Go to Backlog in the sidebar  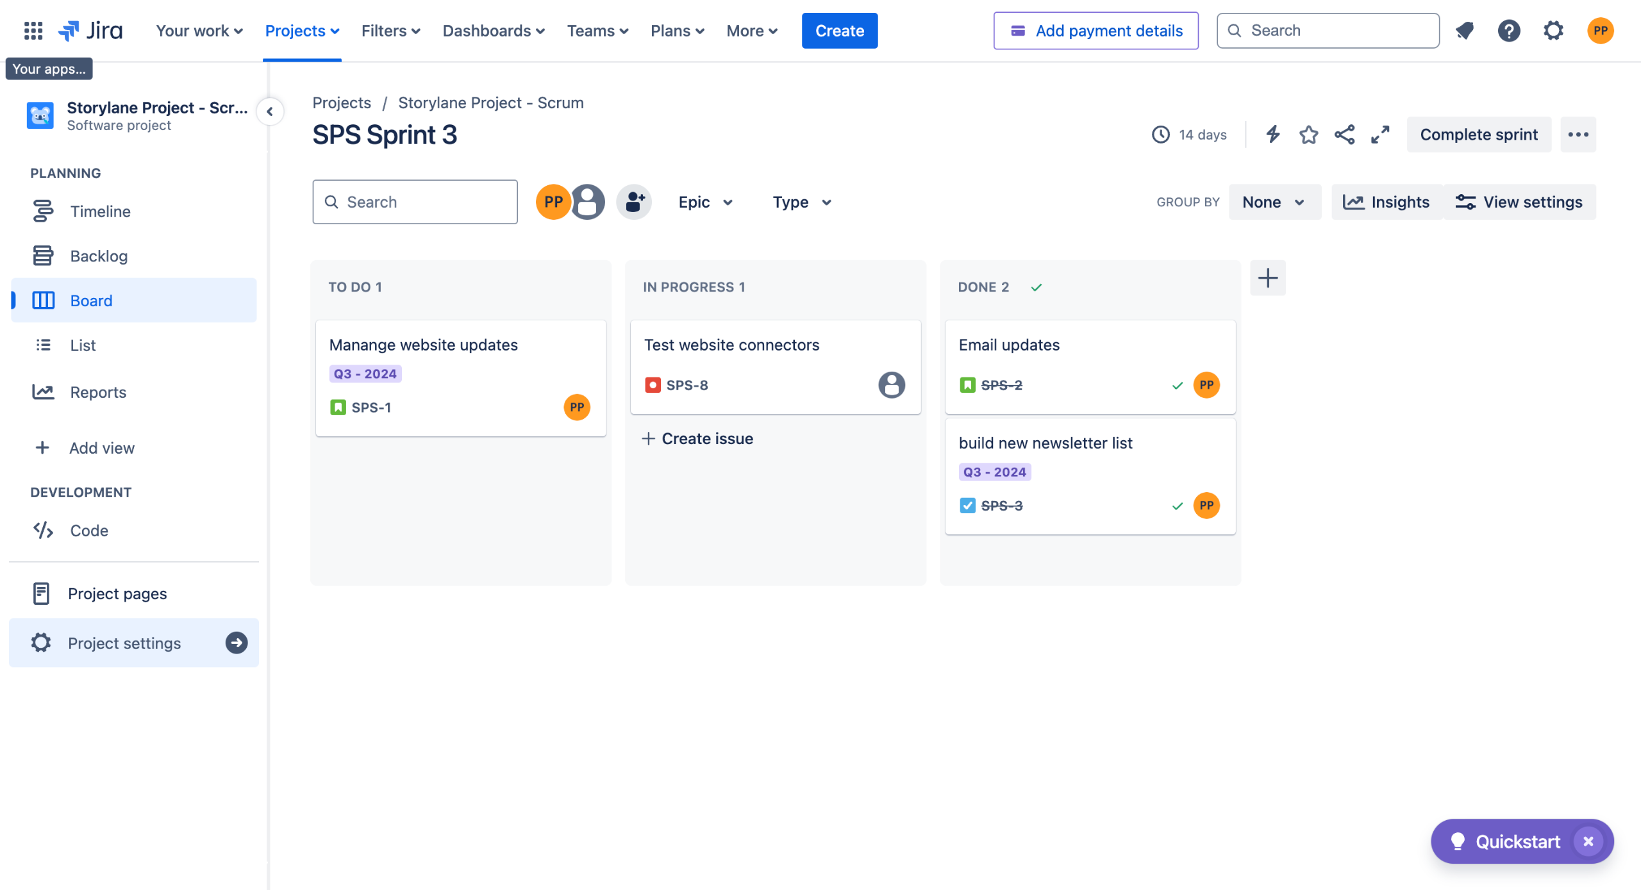coord(99,256)
